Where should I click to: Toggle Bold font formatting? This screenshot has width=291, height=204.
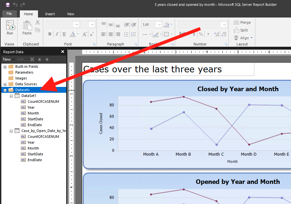pos(50,34)
